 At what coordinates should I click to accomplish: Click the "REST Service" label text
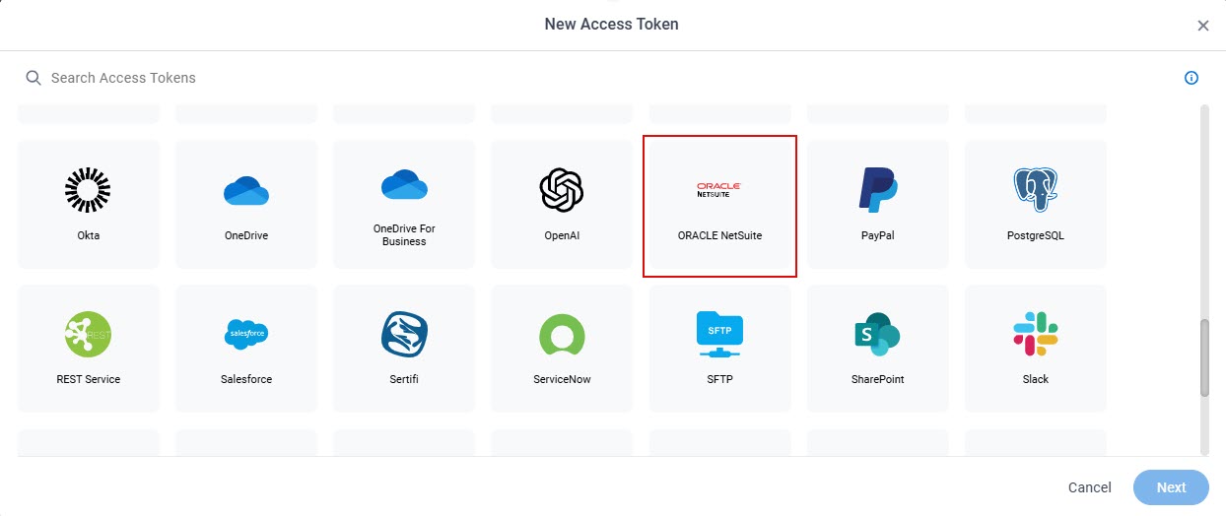88,379
